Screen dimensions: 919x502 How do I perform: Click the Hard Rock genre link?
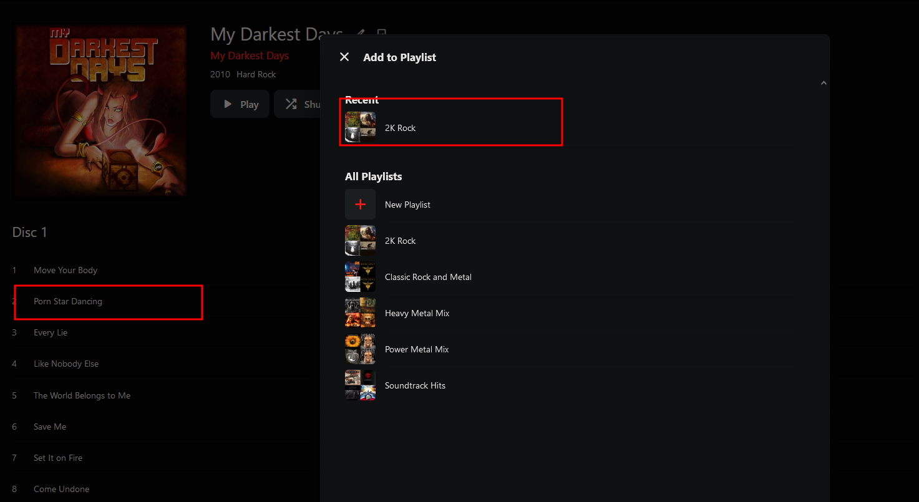tap(256, 74)
